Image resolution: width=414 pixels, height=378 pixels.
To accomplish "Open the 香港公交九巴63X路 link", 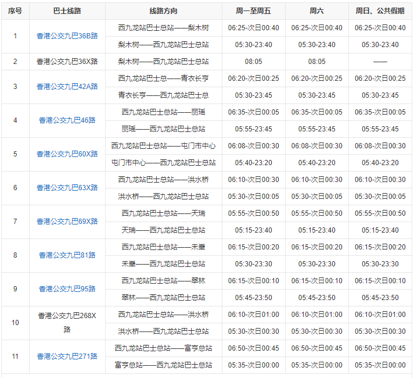I will [67, 188].
